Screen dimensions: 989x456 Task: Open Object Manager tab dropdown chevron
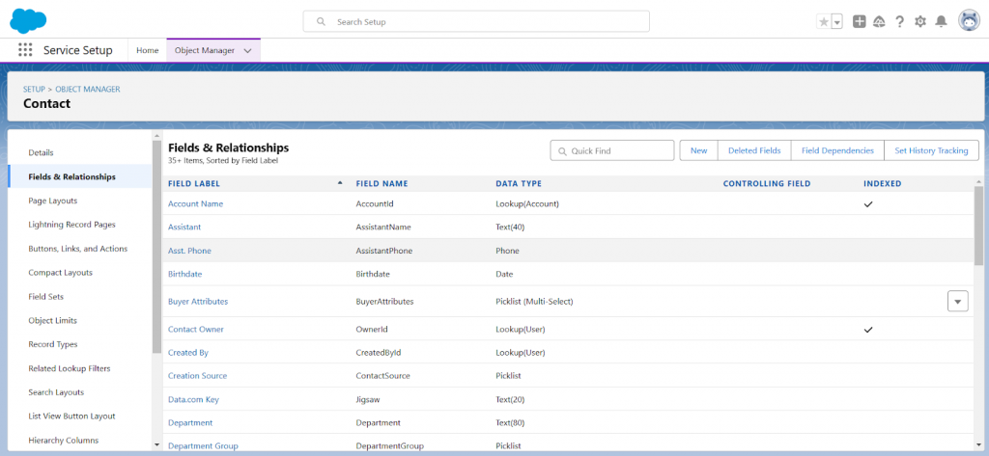point(248,50)
